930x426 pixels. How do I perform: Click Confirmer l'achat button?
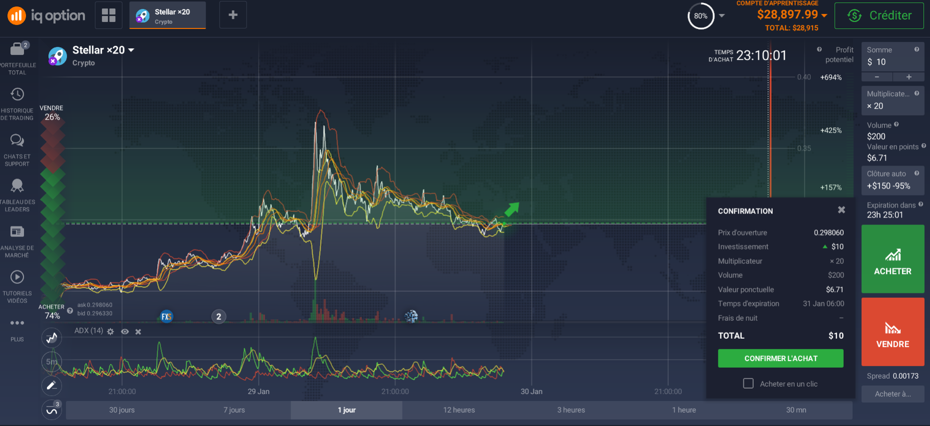781,358
